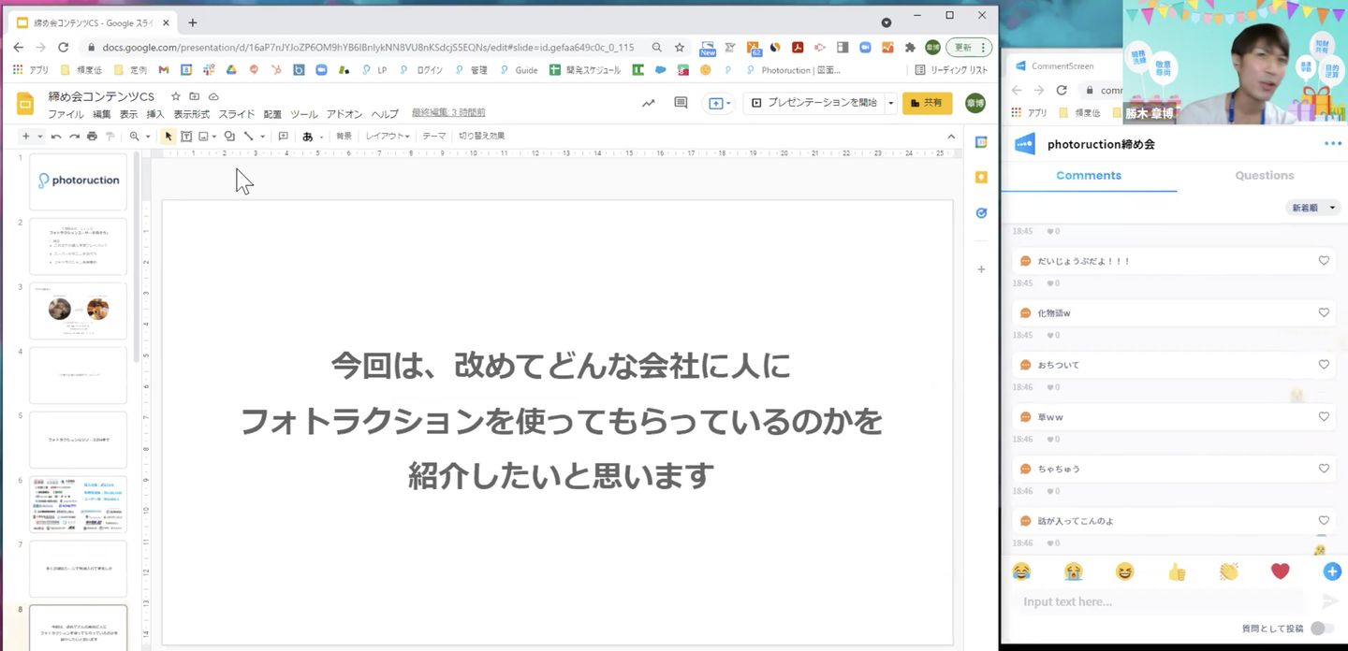1348x651 pixels.
Task: Select the text box tool
Action: pos(186,137)
